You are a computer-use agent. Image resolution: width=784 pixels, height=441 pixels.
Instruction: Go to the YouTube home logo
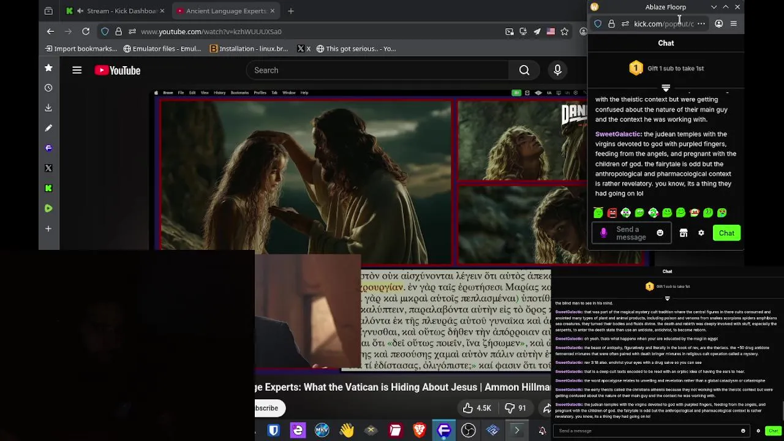click(x=118, y=70)
